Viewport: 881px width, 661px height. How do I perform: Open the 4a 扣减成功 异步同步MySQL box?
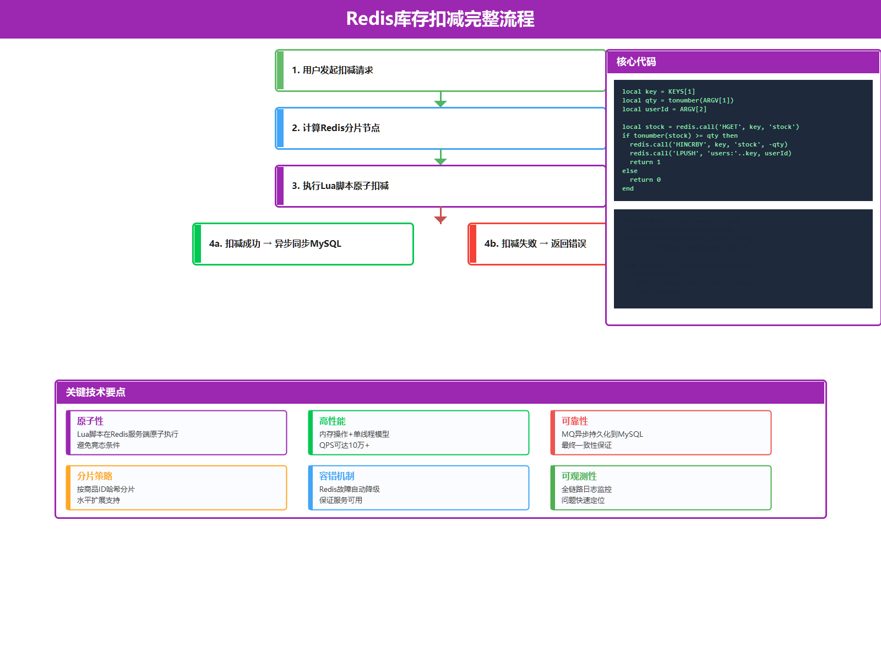(303, 244)
